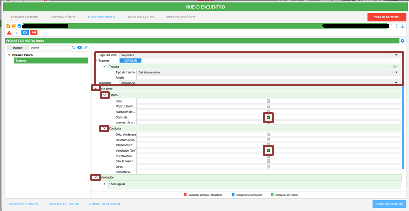
Task: Remove the Trauma entry with circled X
Action: (x=395, y=66)
